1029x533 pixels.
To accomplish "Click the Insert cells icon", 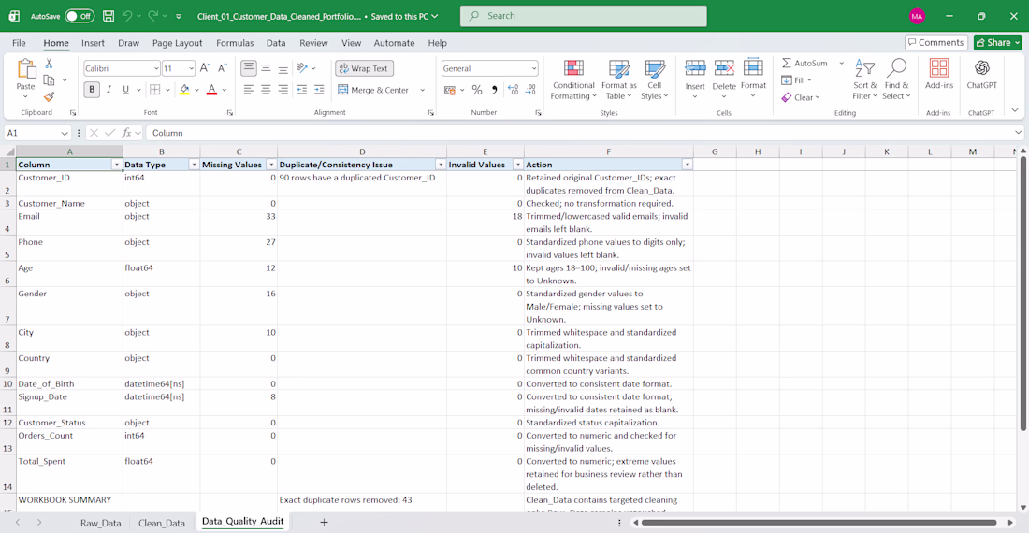I will click(x=695, y=68).
